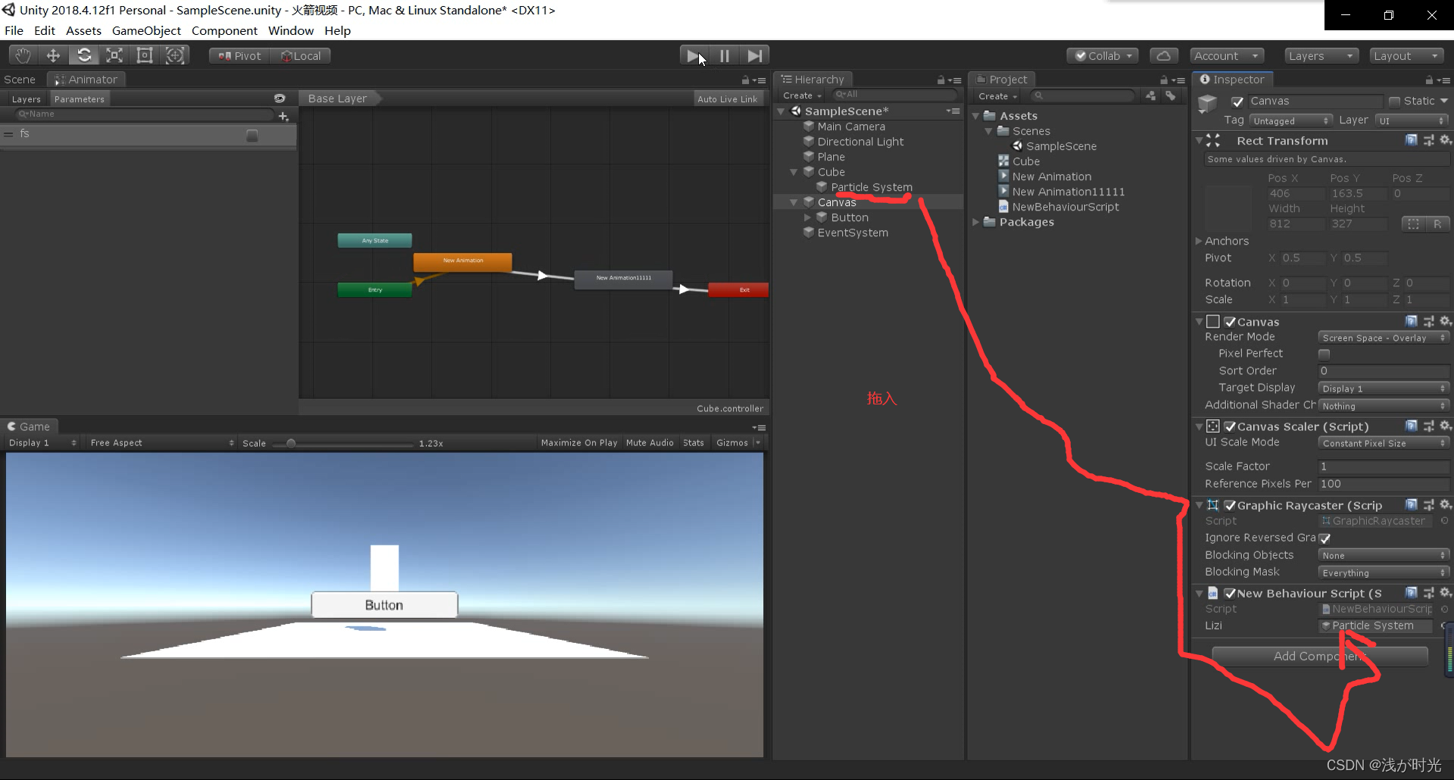Click the Add Component button
This screenshot has height=780, width=1454.
[x=1320, y=656]
